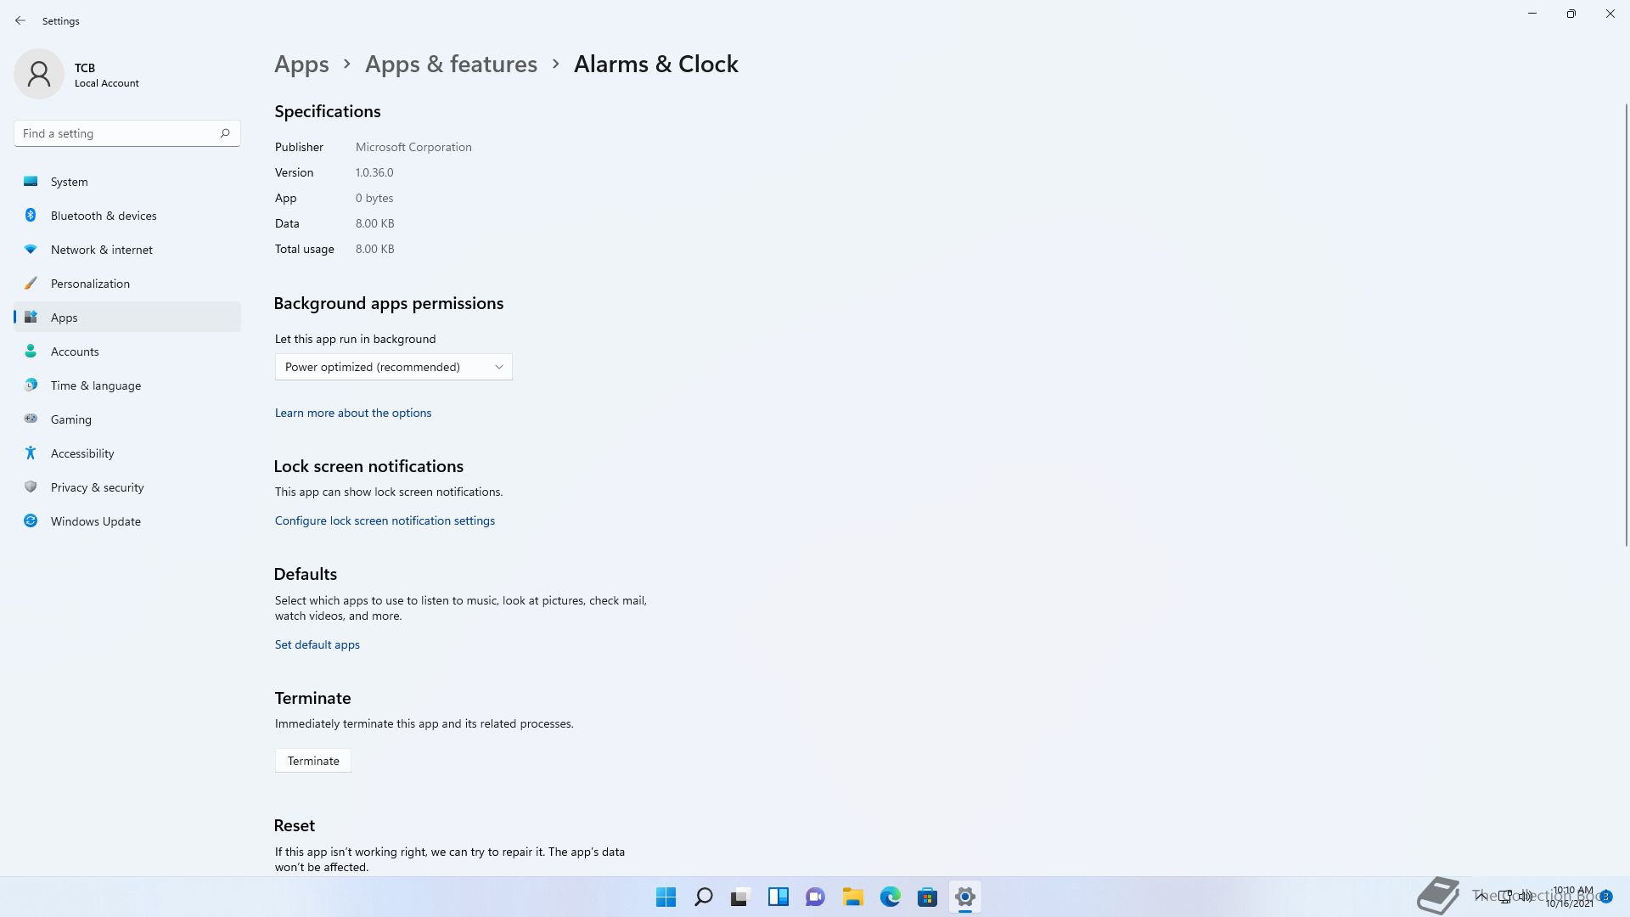Open Time & language settings
This screenshot has height=917, width=1630.
tap(127, 385)
